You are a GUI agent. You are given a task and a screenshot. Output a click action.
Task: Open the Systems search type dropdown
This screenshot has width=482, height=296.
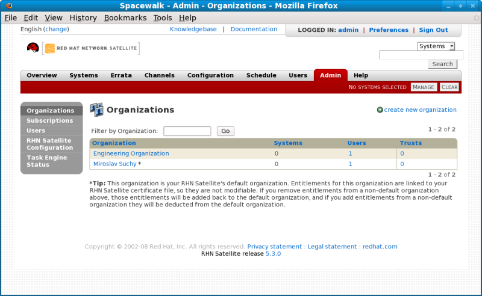pyautogui.click(x=436, y=46)
